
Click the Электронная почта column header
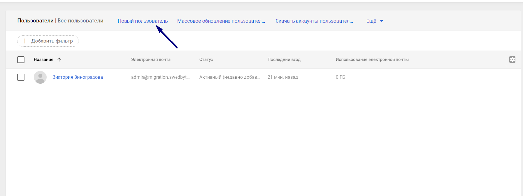(151, 60)
